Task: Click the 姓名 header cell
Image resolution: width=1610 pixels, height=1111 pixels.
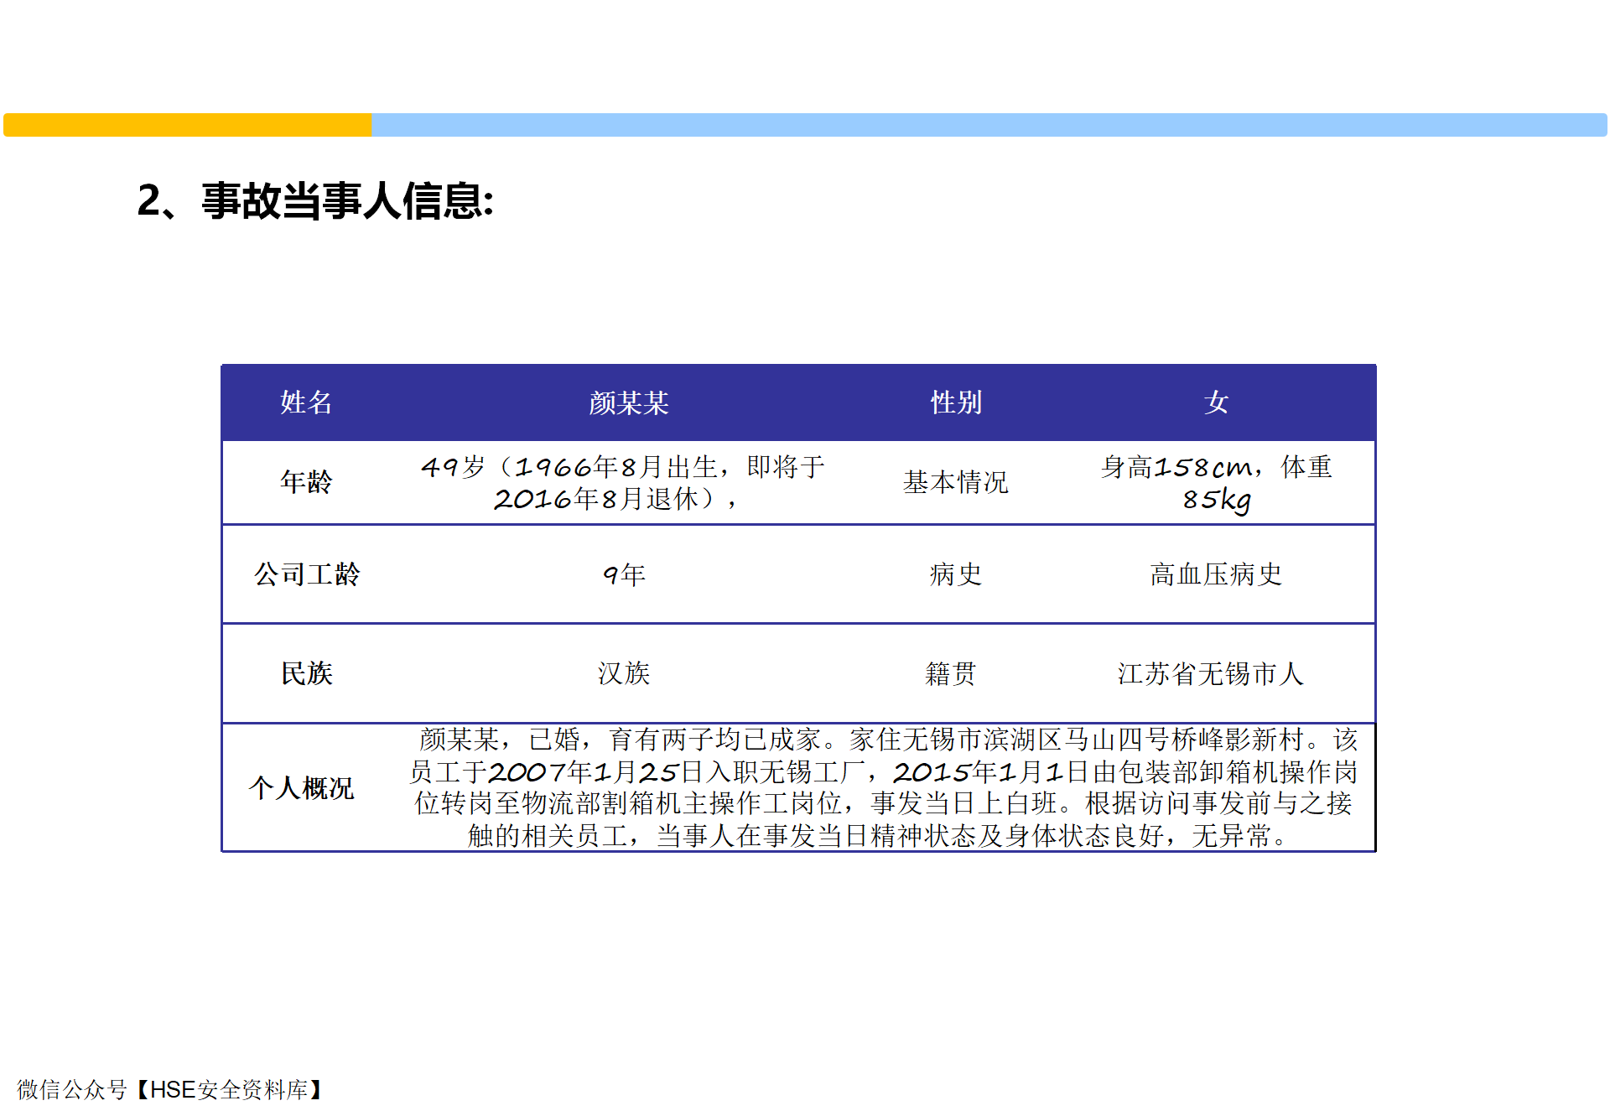Action: tap(306, 402)
